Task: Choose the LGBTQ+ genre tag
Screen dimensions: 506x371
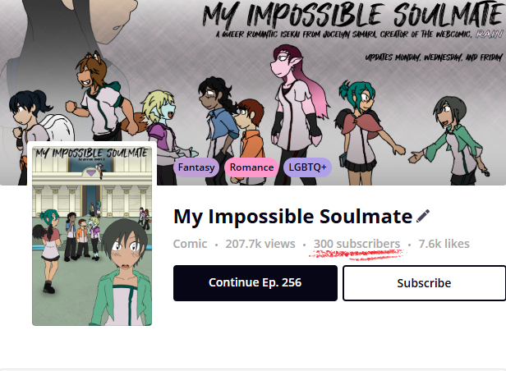Action: point(307,167)
